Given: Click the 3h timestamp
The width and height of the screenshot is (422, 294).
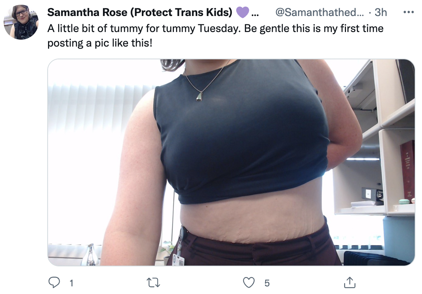Looking at the screenshot, I should click(x=381, y=12).
